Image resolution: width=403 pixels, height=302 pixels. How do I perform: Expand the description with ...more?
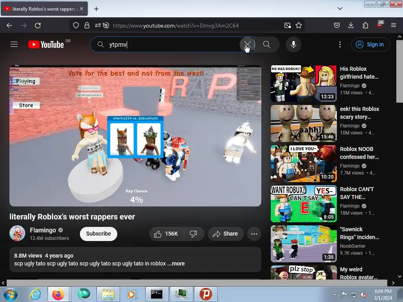coord(176,263)
